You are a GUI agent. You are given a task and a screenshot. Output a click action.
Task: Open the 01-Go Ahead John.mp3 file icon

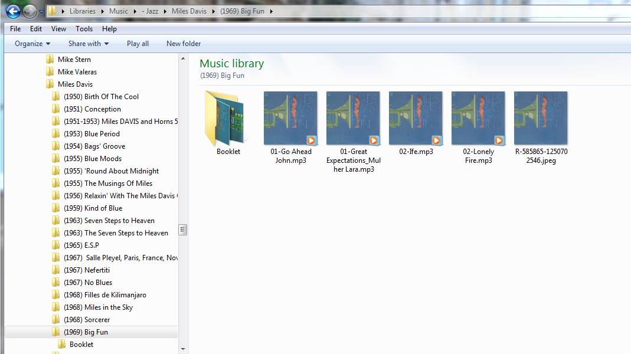coord(290,118)
